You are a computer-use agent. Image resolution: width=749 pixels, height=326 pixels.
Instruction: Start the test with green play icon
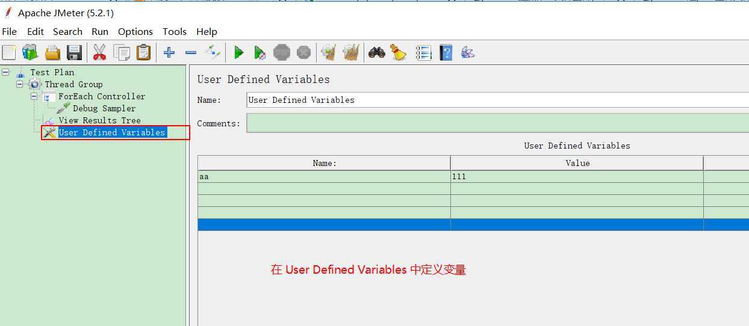[x=238, y=52]
